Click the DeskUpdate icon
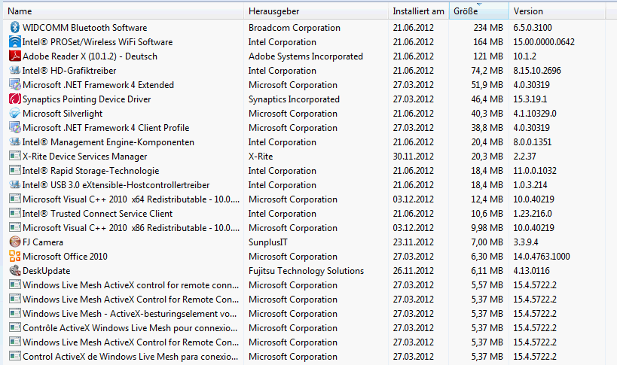 tap(14, 271)
